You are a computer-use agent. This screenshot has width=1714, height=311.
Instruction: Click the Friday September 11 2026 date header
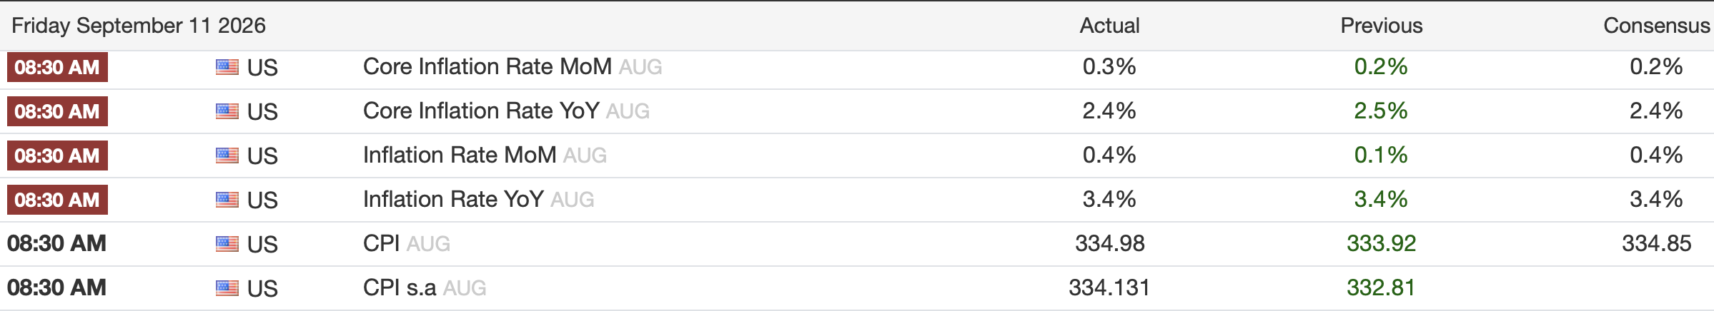pyautogui.click(x=139, y=26)
